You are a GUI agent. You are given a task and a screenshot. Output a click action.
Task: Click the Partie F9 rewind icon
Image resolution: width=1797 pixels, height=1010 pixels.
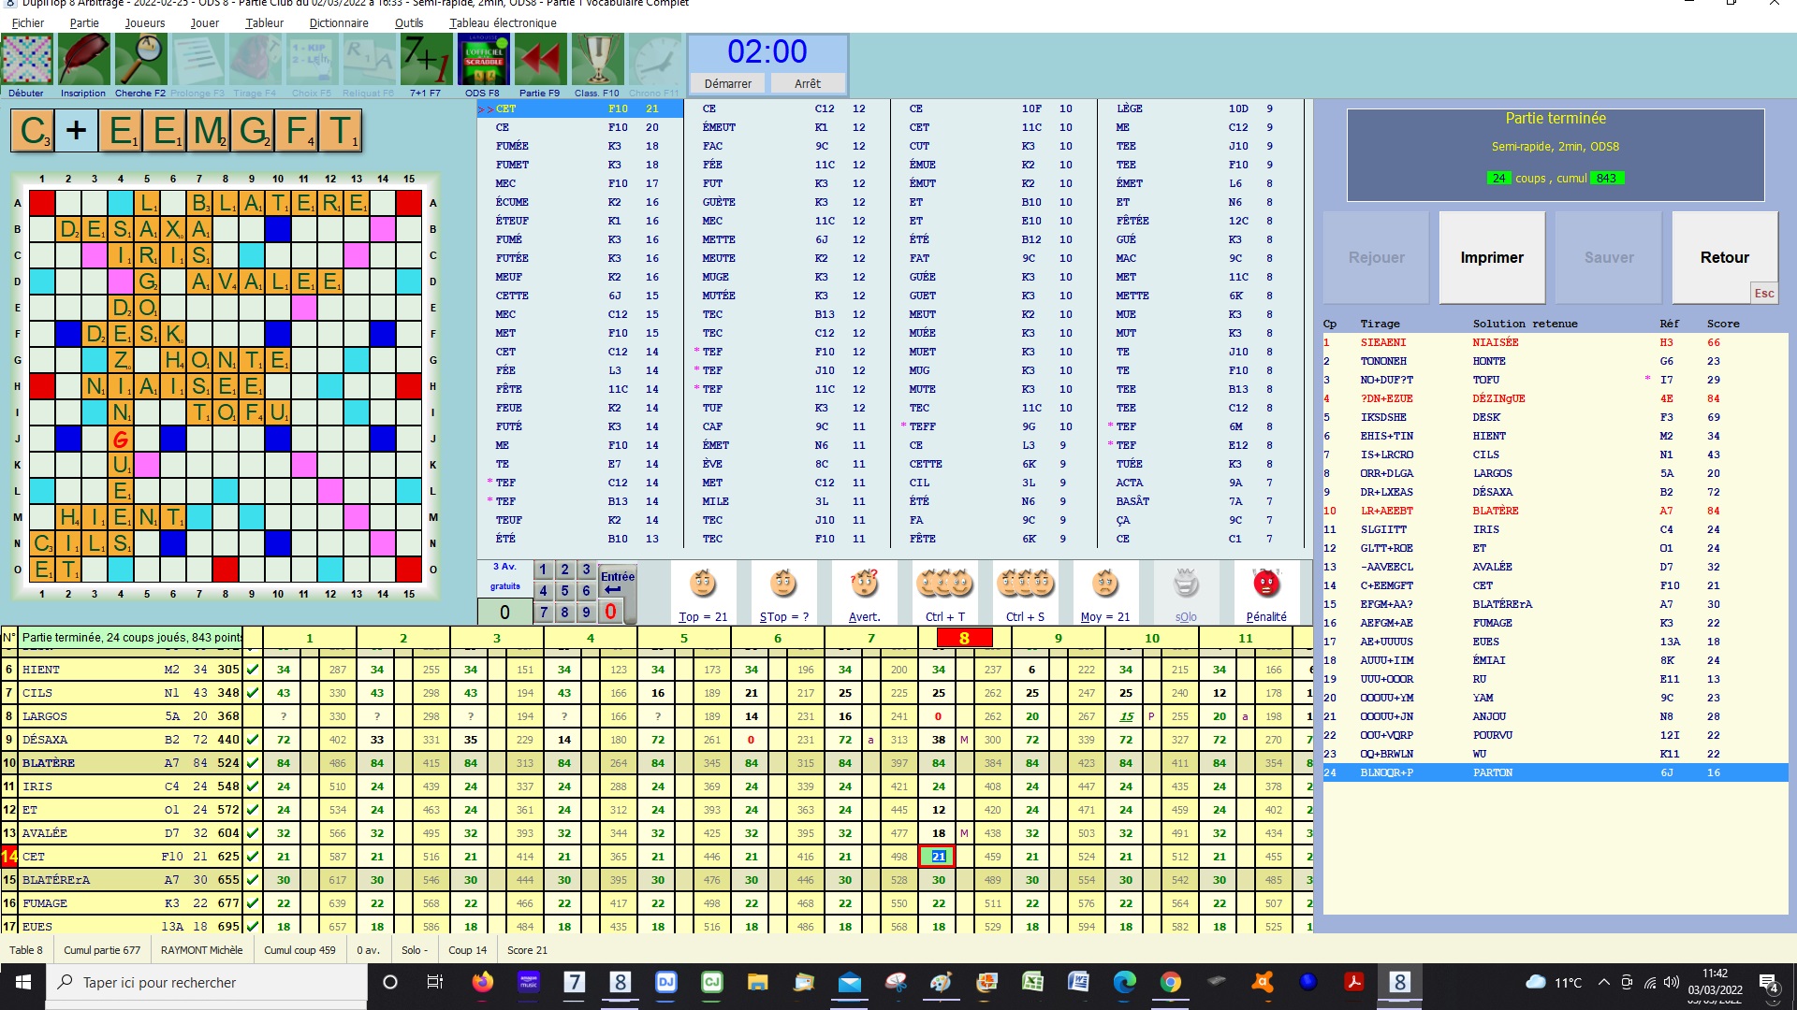pyautogui.click(x=540, y=61)
